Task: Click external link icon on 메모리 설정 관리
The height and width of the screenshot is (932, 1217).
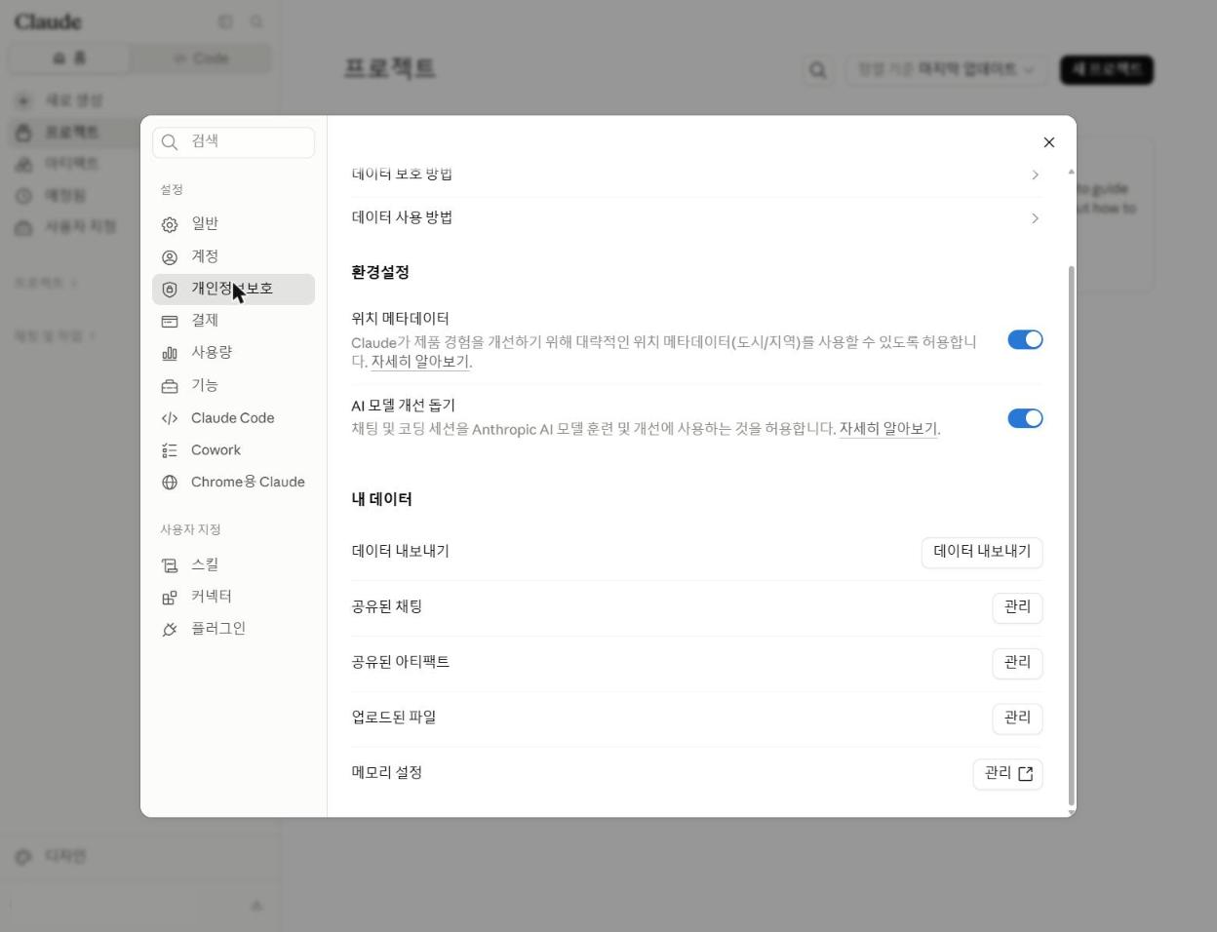Action: (1026, 774)
